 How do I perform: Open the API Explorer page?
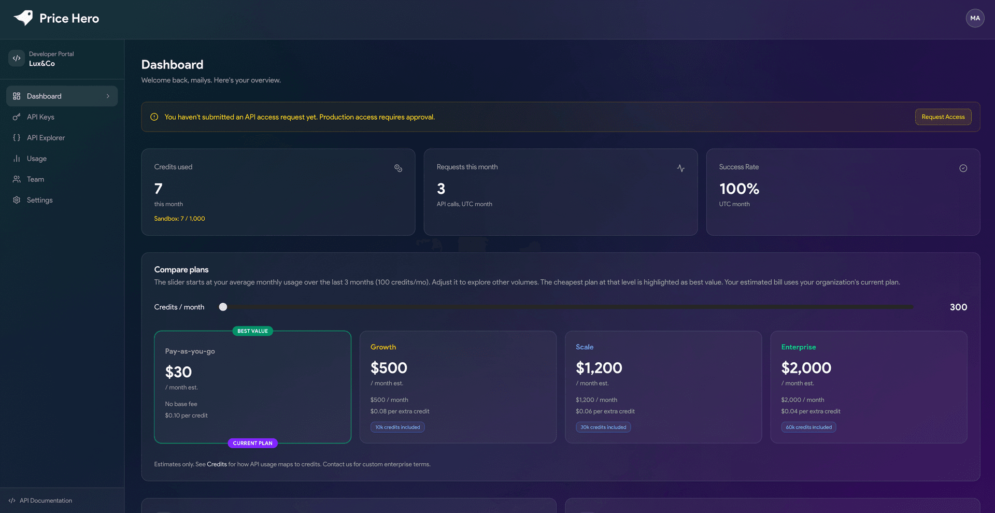62,137
